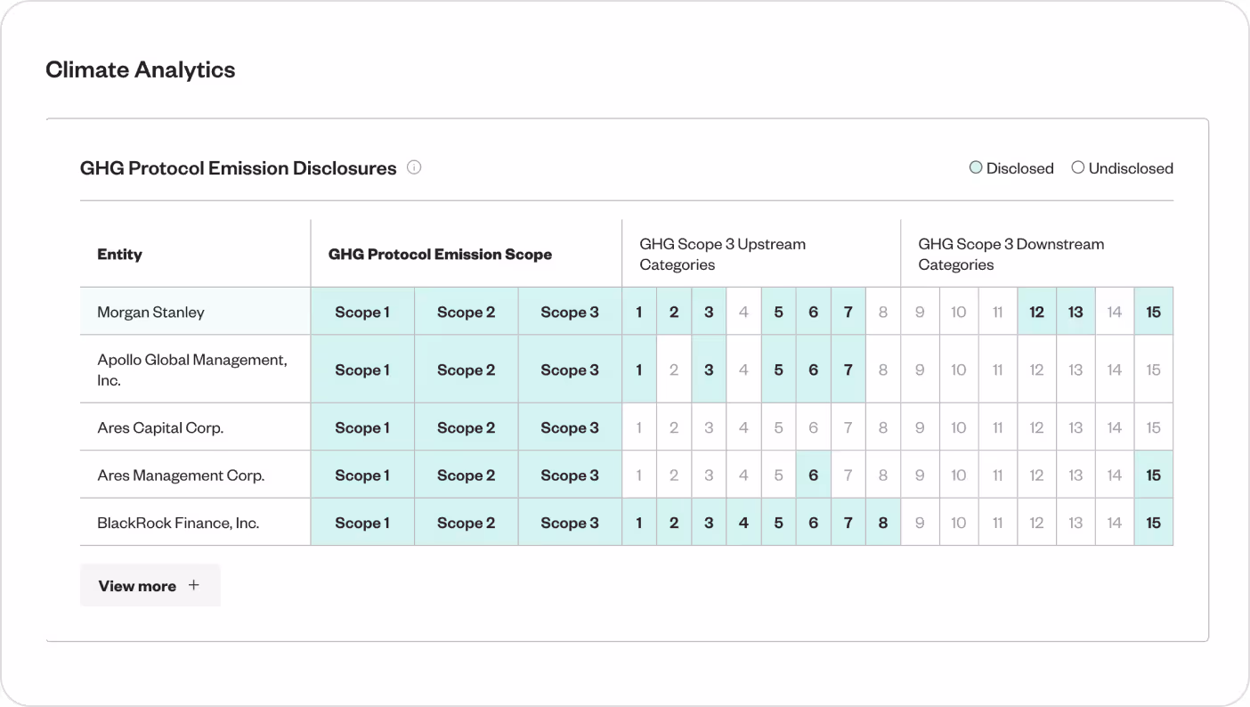This screenshot has height=707, width=1250.
Task: Click Morgan Stanley's Scope 1 cell
Action: click(x=362, y=312)
